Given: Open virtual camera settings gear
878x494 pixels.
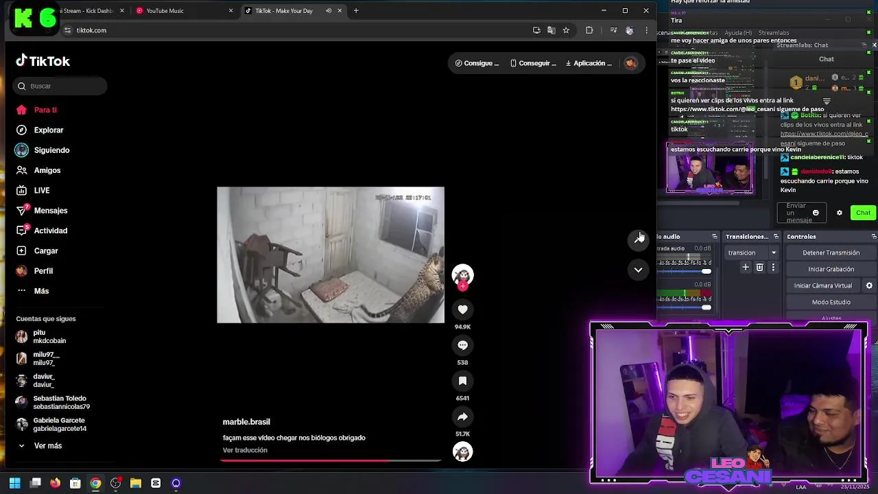Looking at the screenshot, I should 869,285.
